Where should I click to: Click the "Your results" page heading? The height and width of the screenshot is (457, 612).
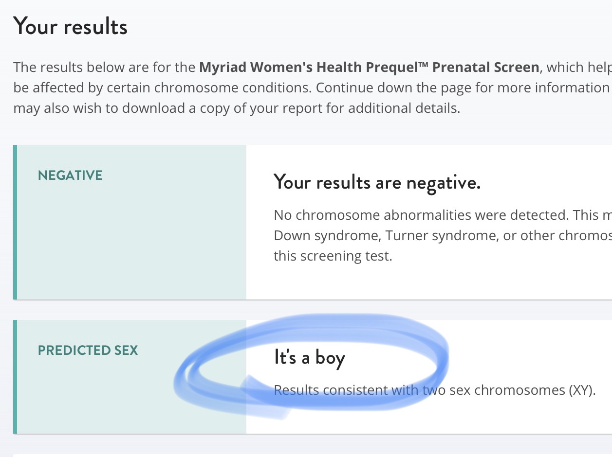tap(70, 26)
